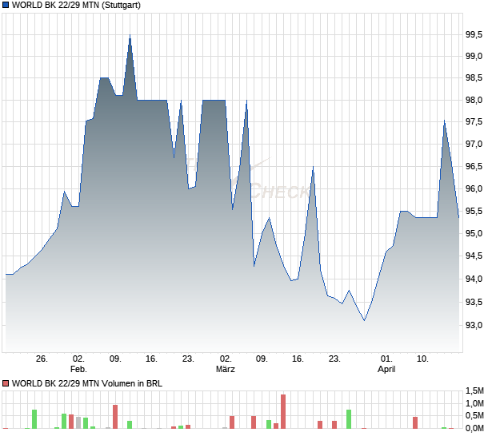The image size is (496, 436).
Task: Click the label 'WORLD BK 22/29 MTN Volumen in BRL'
Action: click(x=87, y=383)
